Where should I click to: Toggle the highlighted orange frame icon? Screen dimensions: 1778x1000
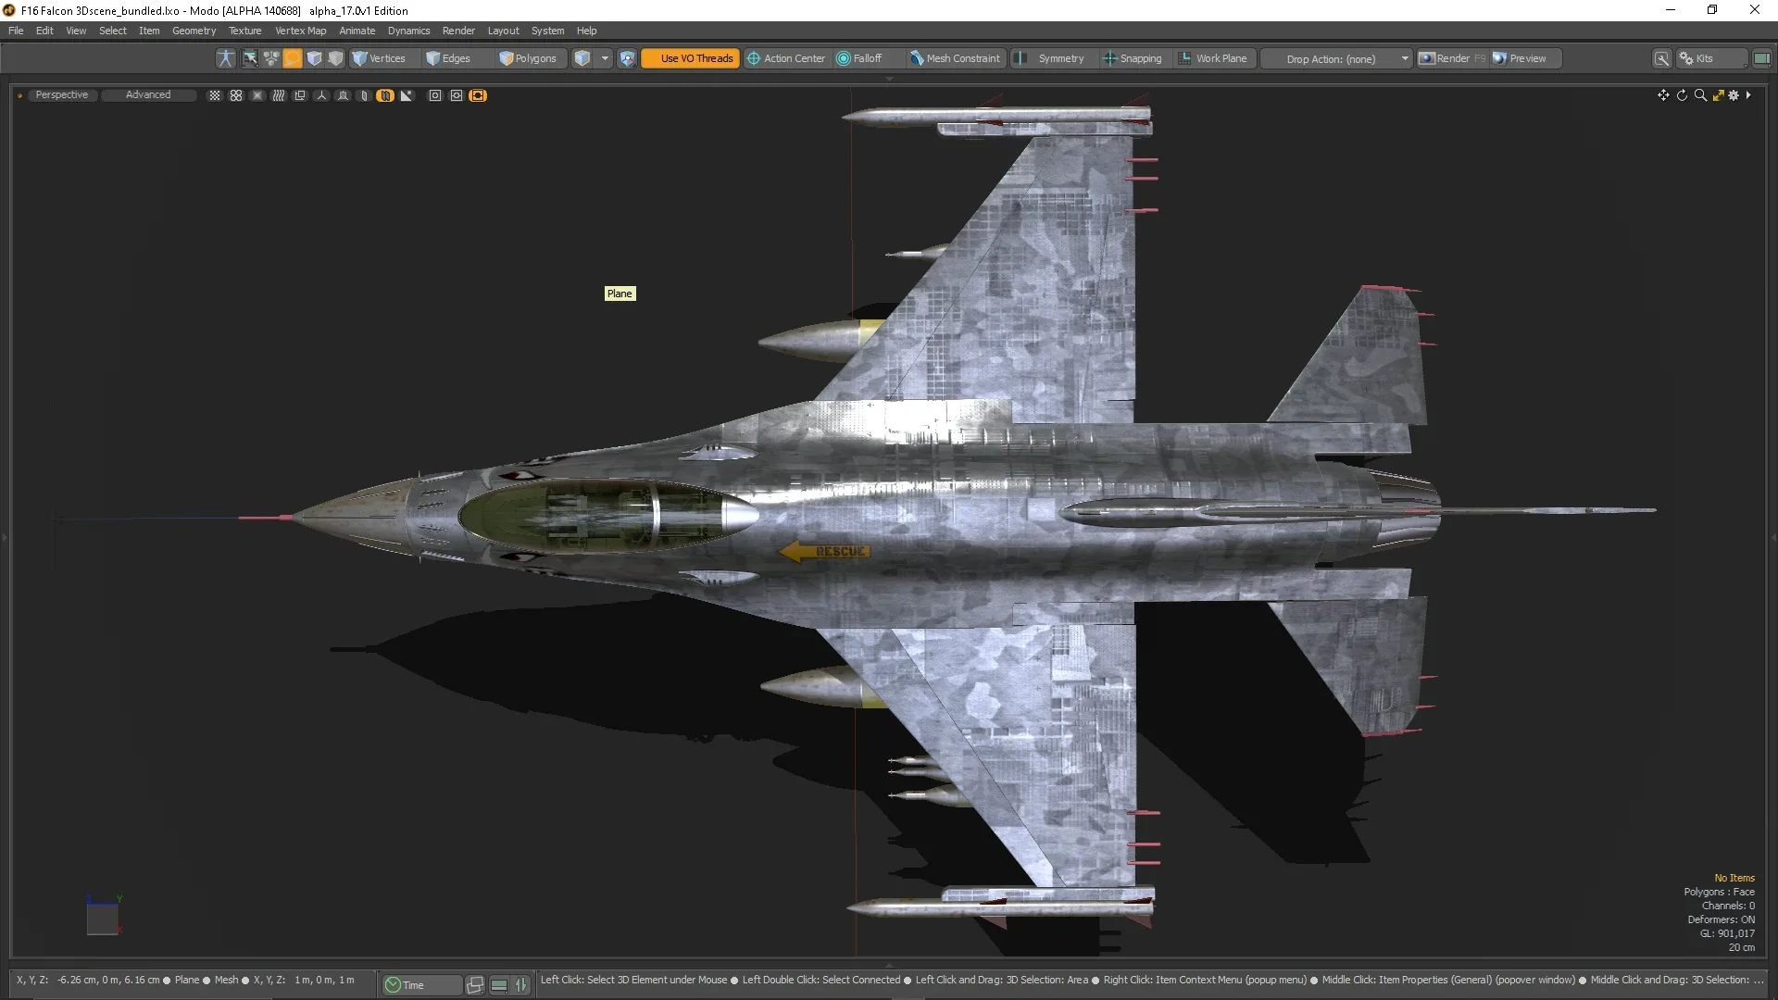point(478,95)
